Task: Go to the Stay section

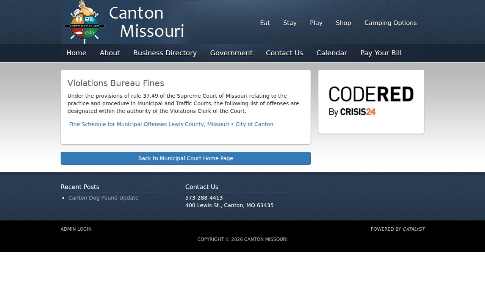Action: coord(290,23)
